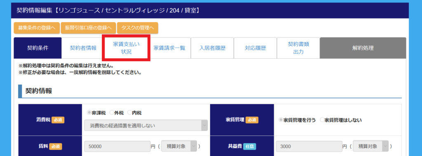Image resolution: width=422 pixels, height=156 pixels.
Task: Open タスクの管理へ button
Action: [138, 28]
